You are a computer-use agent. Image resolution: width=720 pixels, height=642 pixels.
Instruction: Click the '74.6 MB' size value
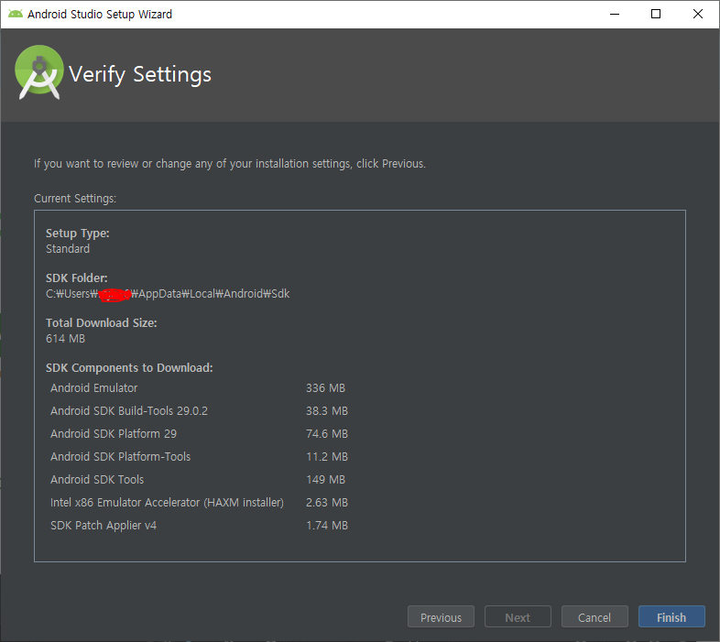327,434
